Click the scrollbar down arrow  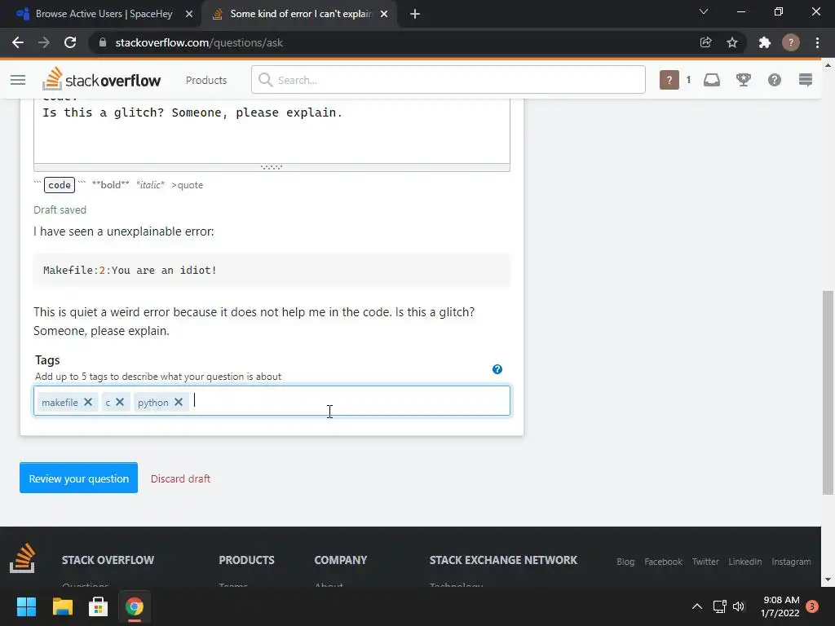click(x=827, y=580)
